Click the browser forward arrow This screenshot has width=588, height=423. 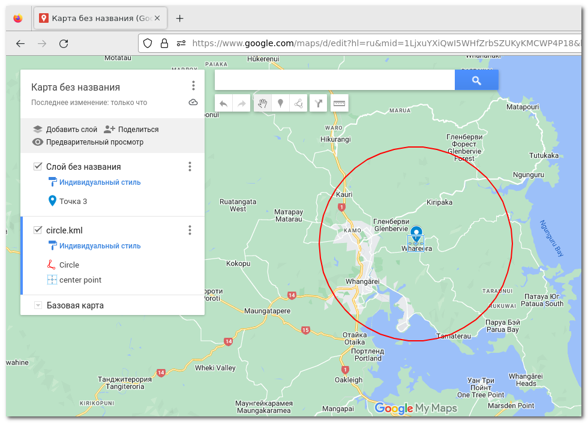click(42, 43)
